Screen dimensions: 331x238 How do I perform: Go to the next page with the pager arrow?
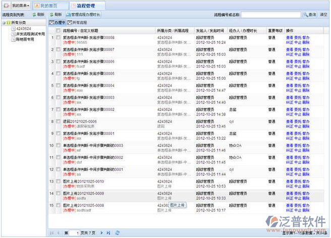(x=102, y=232)
